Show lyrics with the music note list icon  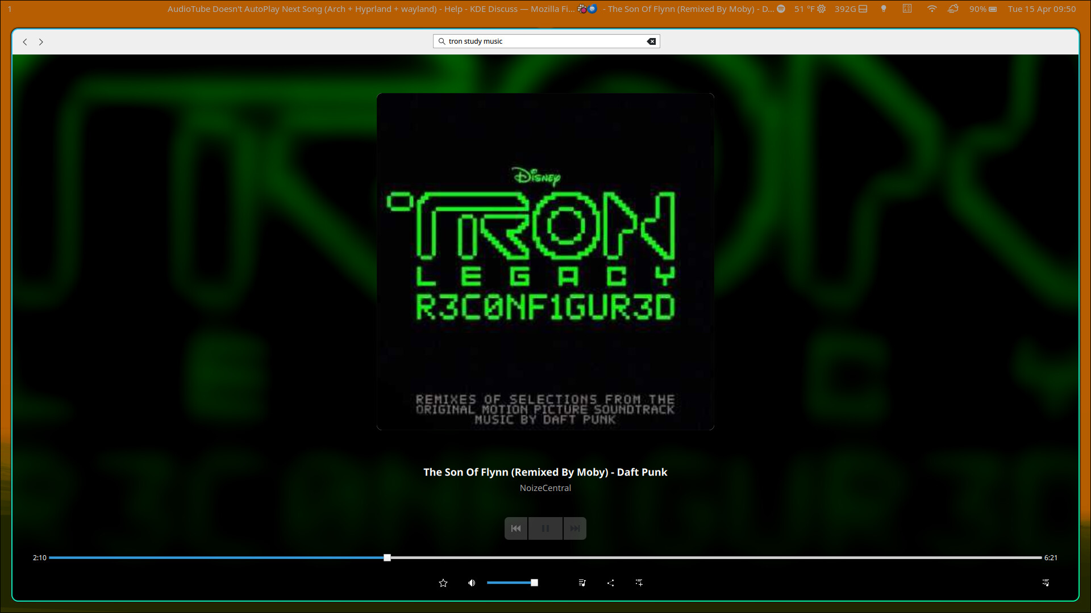click(x=582, y=583)
